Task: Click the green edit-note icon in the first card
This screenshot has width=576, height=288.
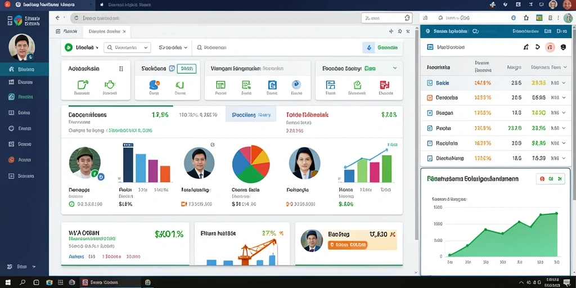Action: (83, 85)
